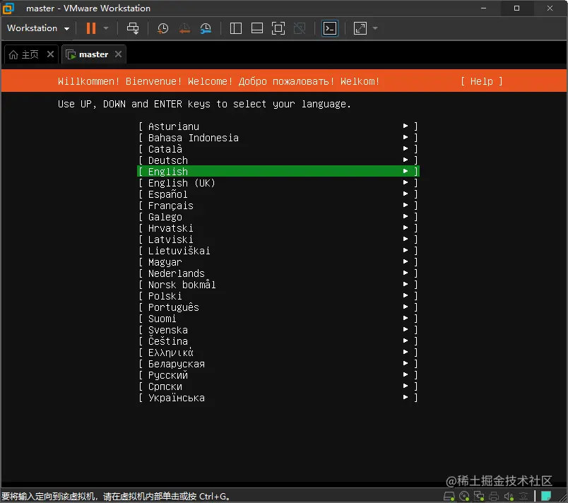Pick Српски language
Screen dimensions: 568x503
click(278, 386)
